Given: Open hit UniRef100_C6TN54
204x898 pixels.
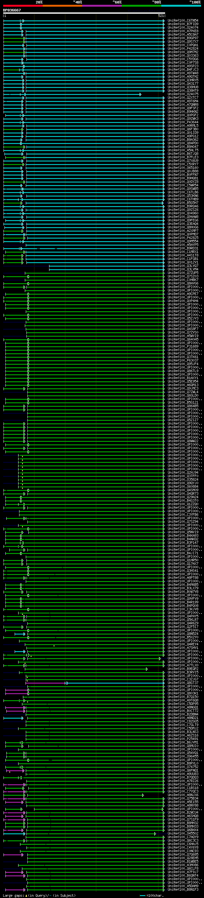Looking at the screenshot, I should point(183,21).
